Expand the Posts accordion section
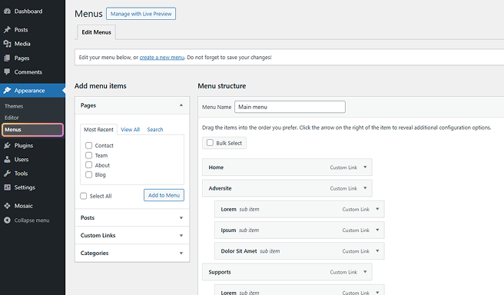 coord(132,218)
